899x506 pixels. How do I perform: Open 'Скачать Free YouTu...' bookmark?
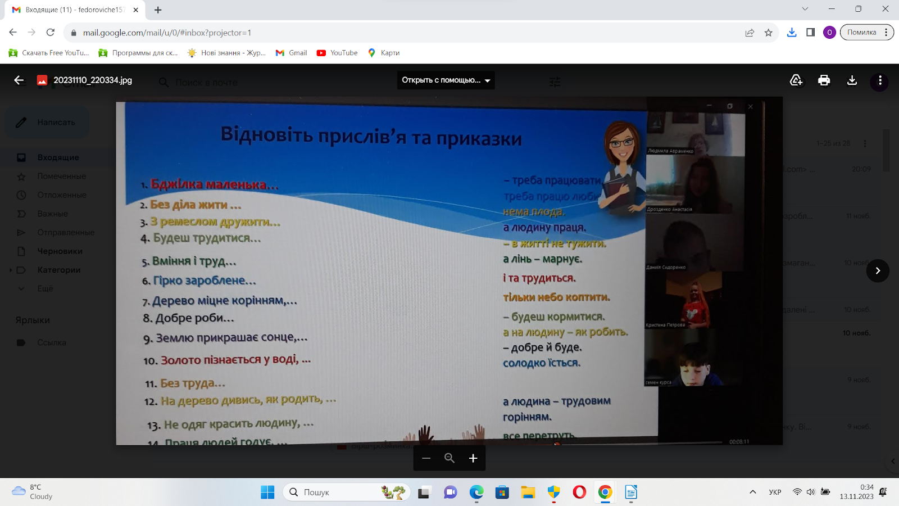tap(49, 53)
